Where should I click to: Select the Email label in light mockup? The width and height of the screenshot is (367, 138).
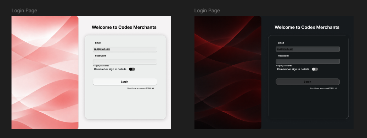98,43
